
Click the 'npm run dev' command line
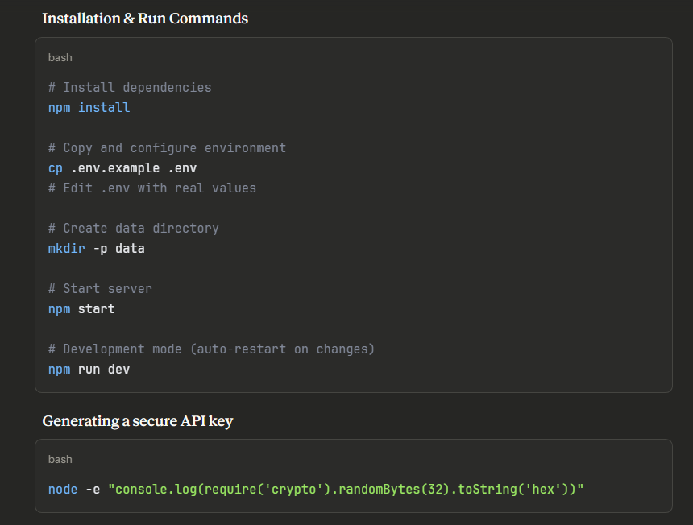click(89, 369)
